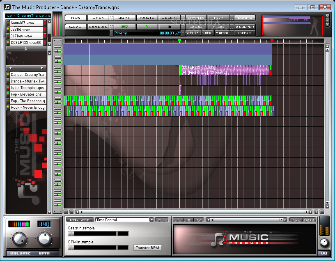Click the red indicator right of 017Key.wav

point(45,36)
